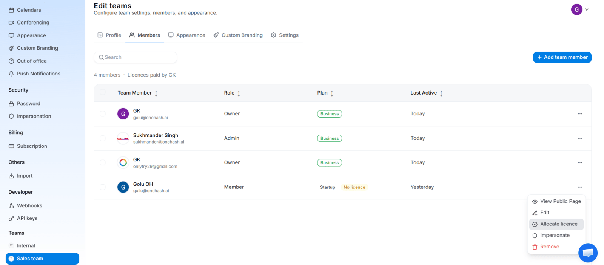604x265 pixels.
Task: Choose Edit from the context menu
Action: tap(556, 213)
